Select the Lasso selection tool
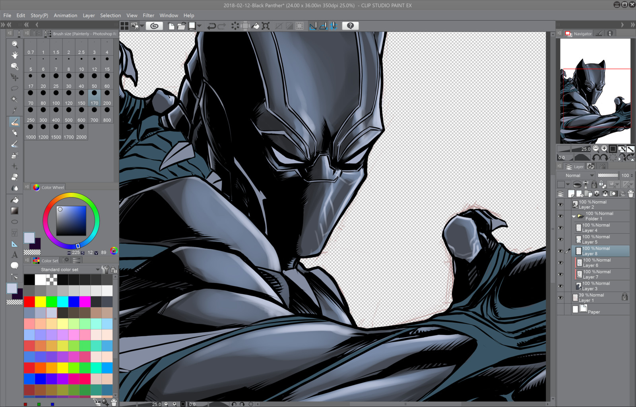This screenshot has width=636, height=407. pos(15,88)
